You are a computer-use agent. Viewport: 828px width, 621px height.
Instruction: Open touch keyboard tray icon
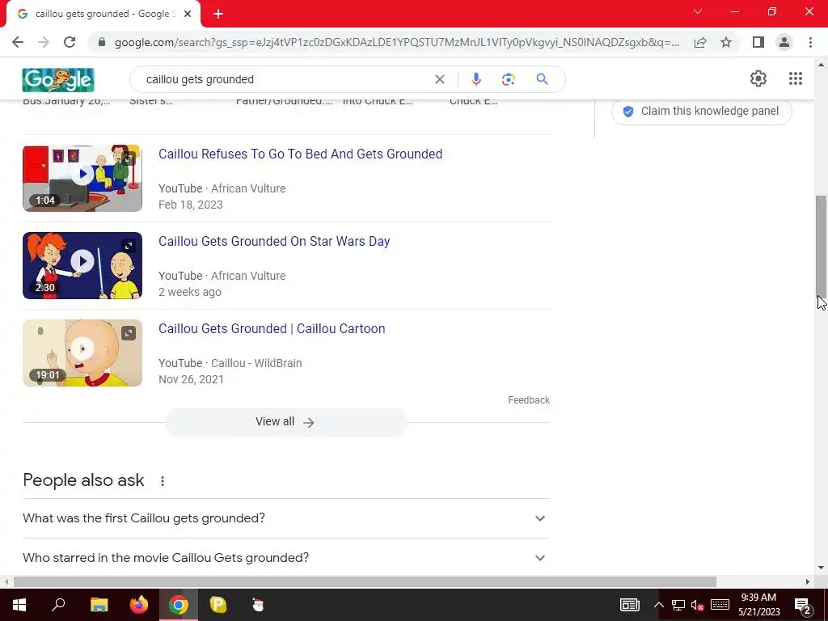pos(720,605)
